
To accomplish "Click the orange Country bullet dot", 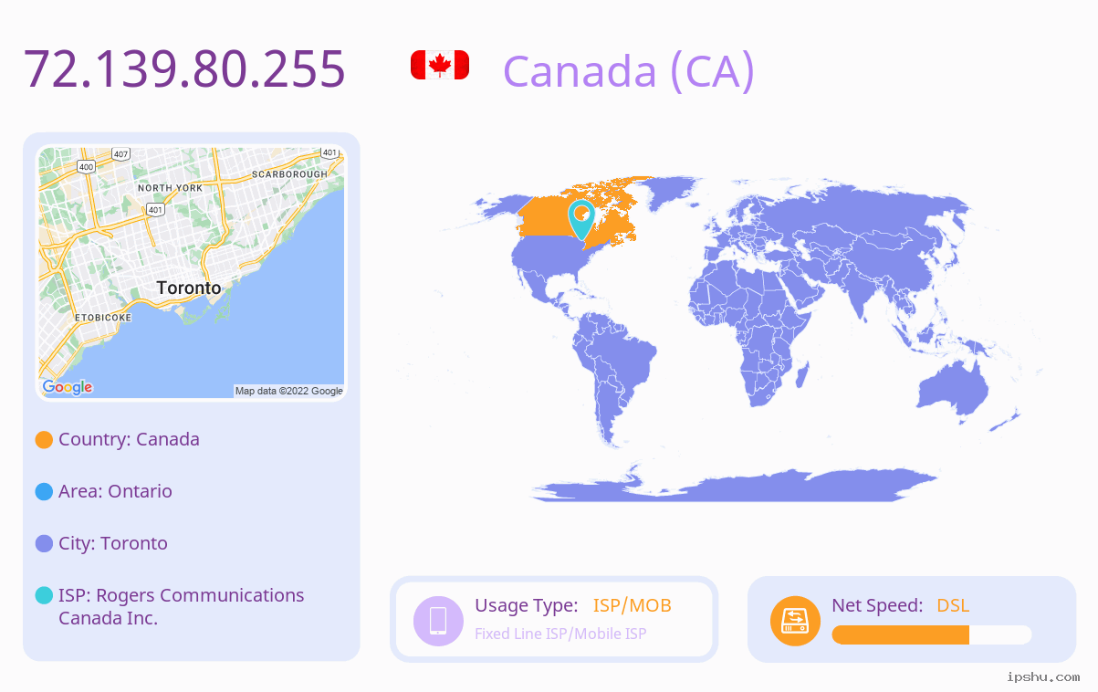I will [x=44, y=439].
